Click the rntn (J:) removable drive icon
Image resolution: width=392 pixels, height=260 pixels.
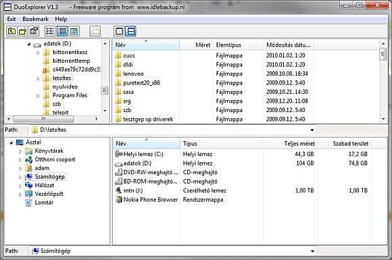click(118, 190)
